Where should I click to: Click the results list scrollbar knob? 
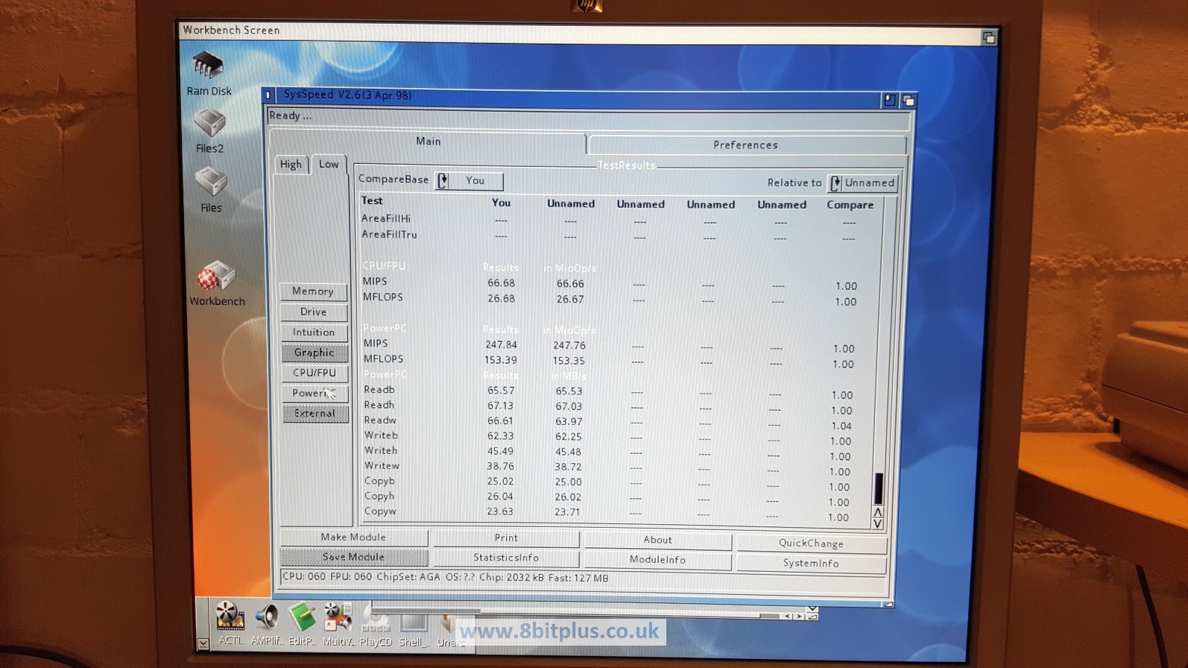tap(878, 489)
